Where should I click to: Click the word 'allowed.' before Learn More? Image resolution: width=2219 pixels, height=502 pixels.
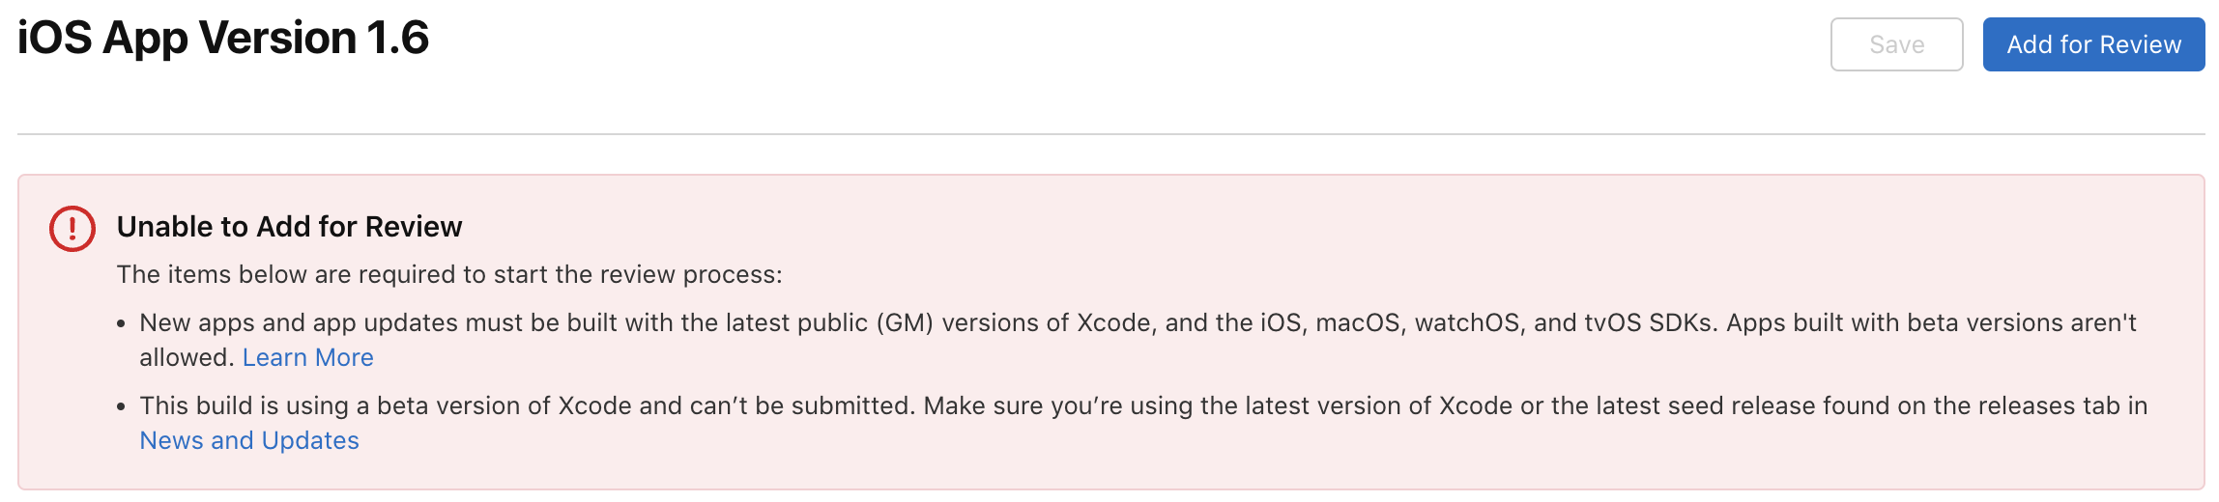[x=187, y=357]
